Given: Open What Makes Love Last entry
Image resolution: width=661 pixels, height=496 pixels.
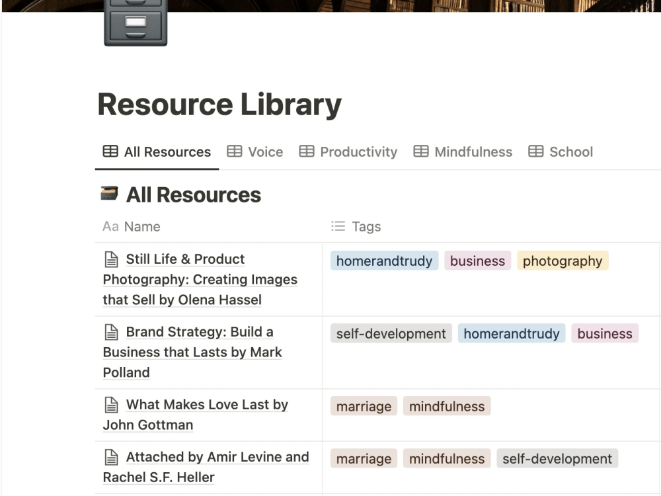Looking at the screenshot, I should (x=196, y=415).
